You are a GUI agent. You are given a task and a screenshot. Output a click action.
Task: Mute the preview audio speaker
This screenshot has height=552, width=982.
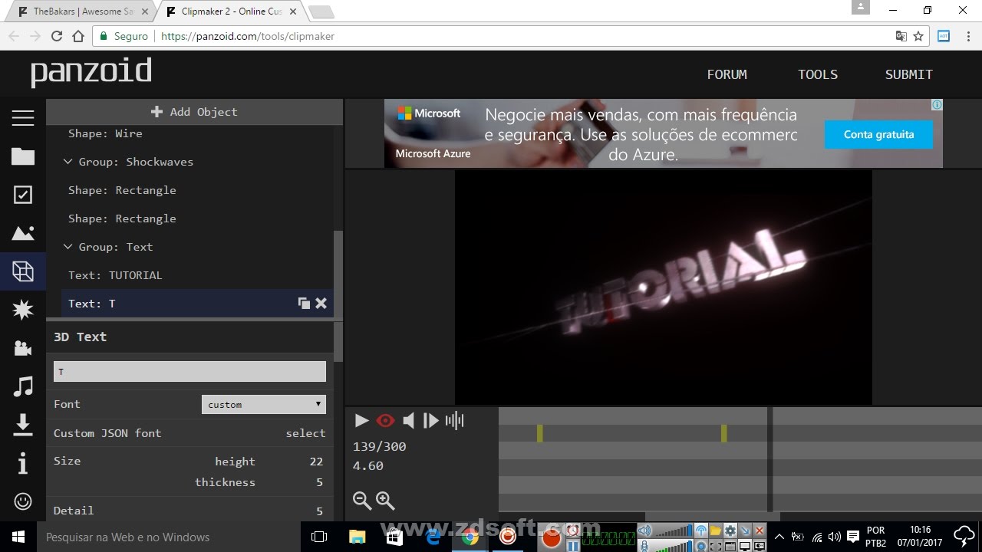(x=409, y=420)
